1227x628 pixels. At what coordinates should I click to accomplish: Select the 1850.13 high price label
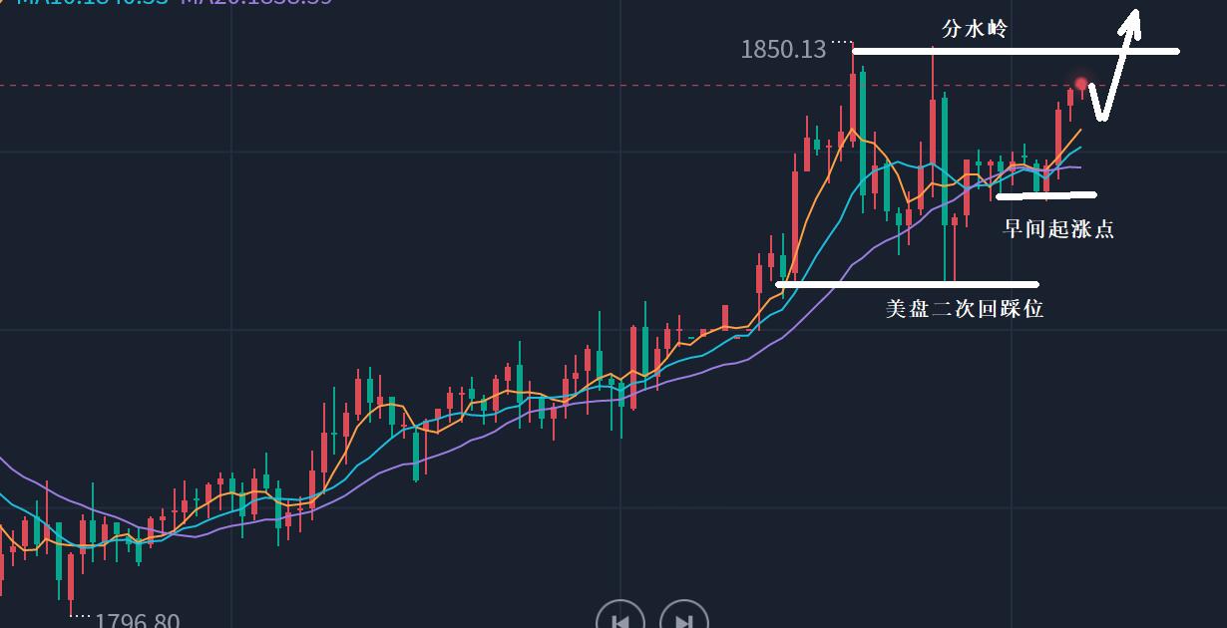[x=783, y=49]
